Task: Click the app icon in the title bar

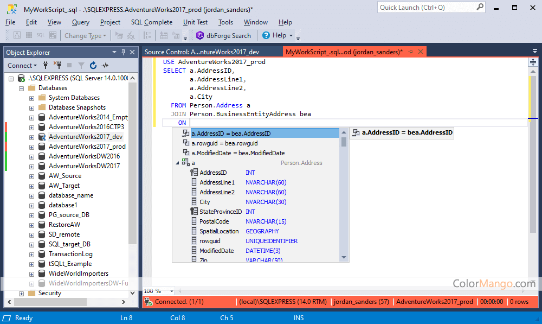Action: pos(12,9)
